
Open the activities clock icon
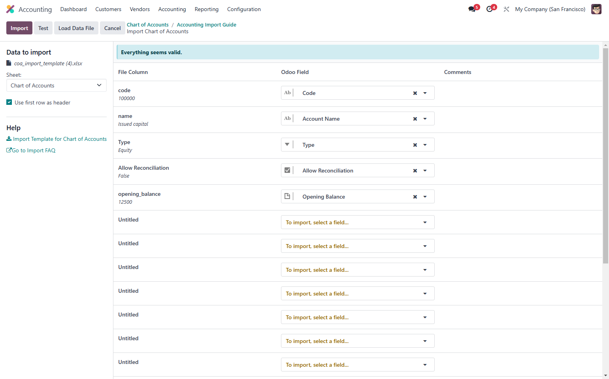coord(490,9)
